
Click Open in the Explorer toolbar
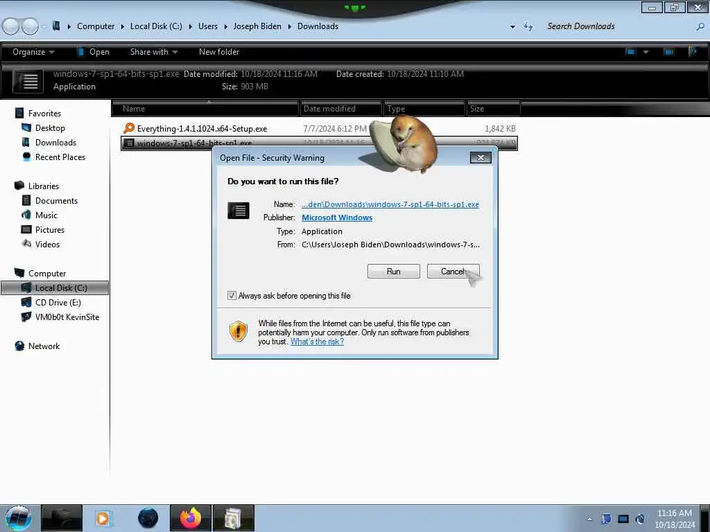coord(94,52)
